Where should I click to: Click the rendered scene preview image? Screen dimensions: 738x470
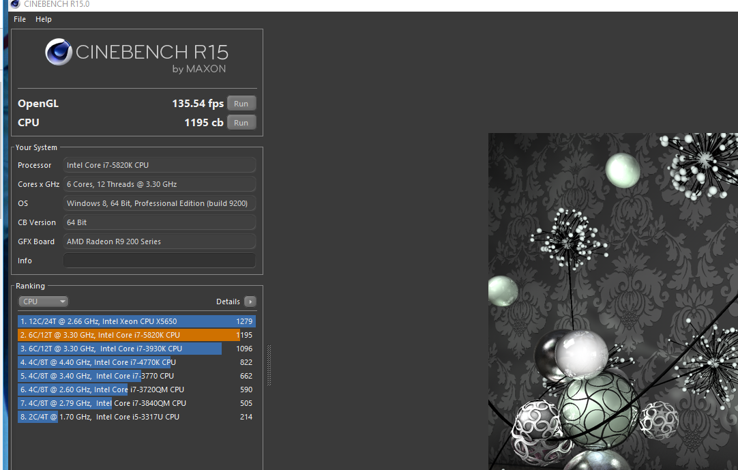(x=612, y=302)
